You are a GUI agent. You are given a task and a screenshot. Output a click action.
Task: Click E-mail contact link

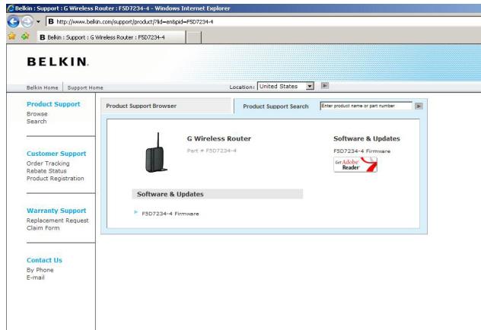coord(36,278)
